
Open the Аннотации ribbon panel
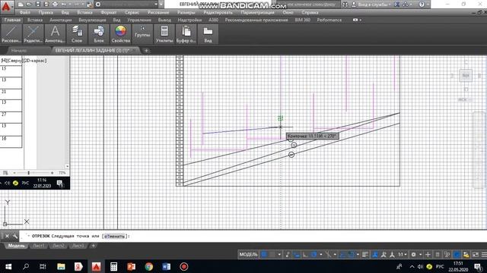coord(55,33)
